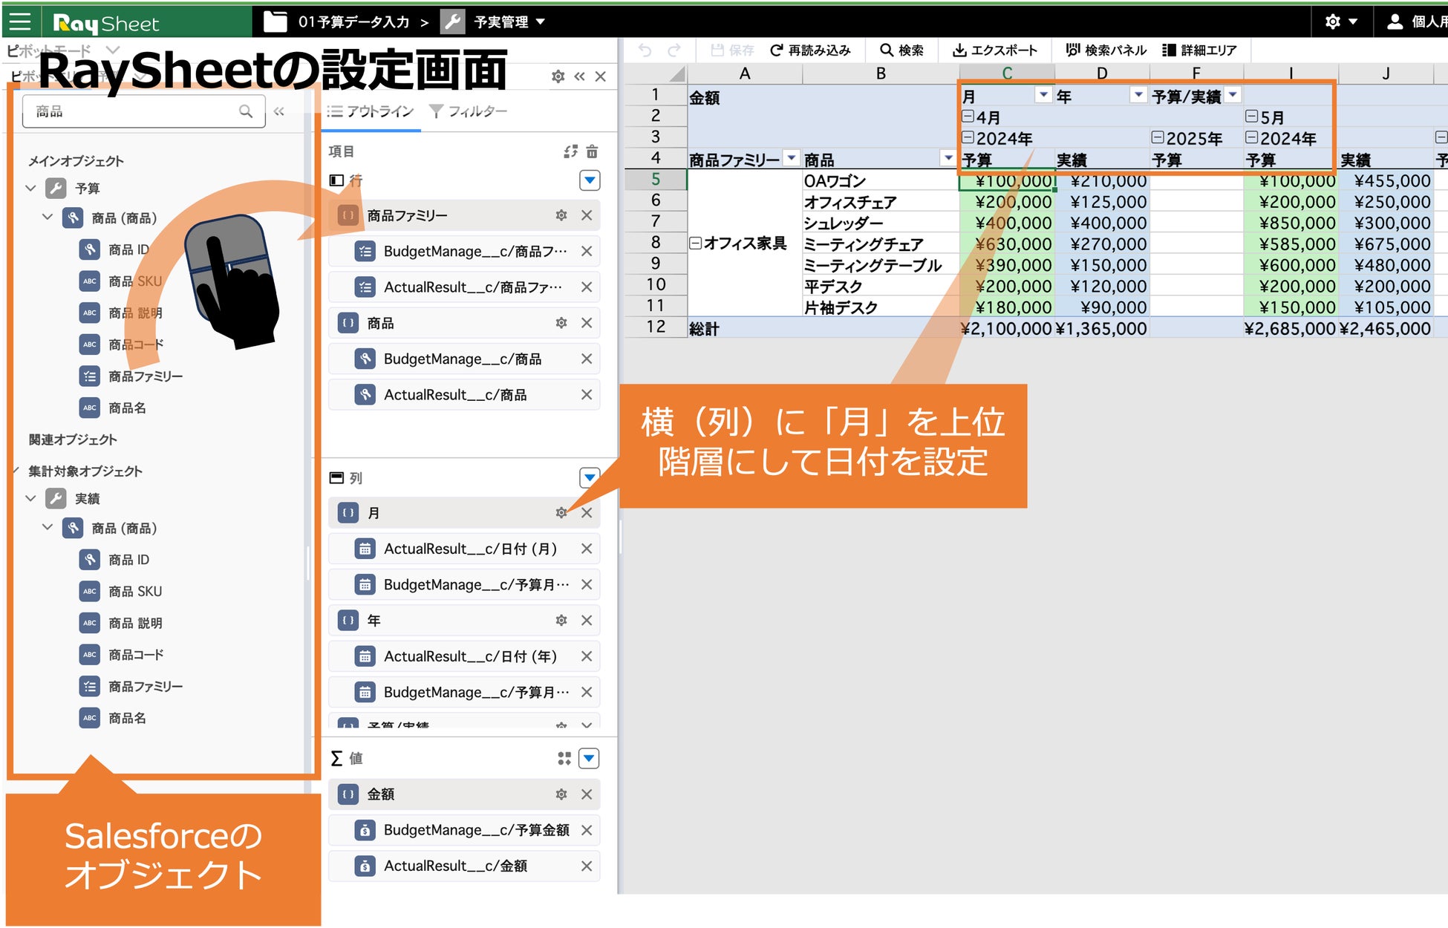Open the hamburger menu in RaySheet header
The height and width of the screenshot is (928, 1448).
20,22
